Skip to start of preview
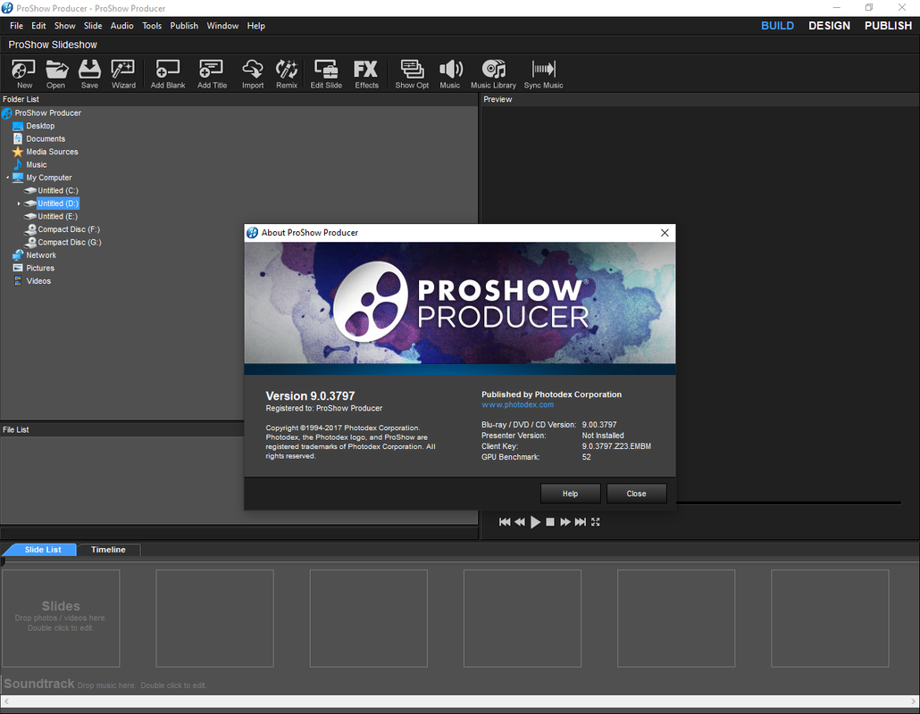 tap(505, 522)
